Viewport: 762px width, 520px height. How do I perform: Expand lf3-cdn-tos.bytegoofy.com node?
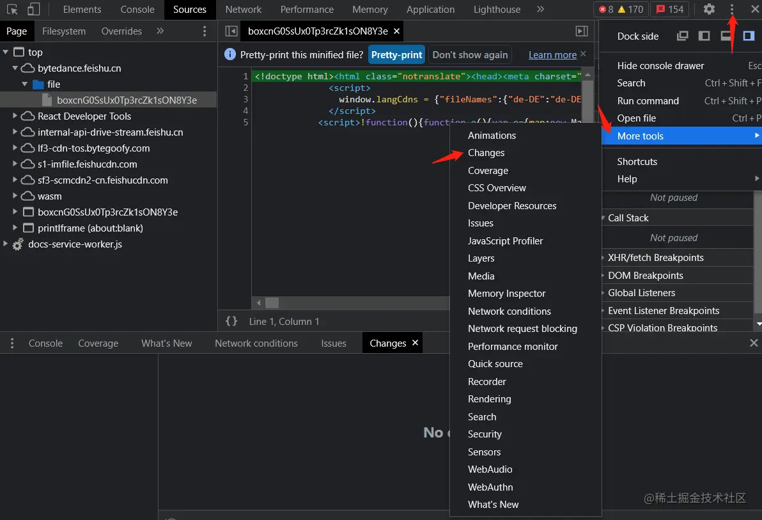[15, 148]
